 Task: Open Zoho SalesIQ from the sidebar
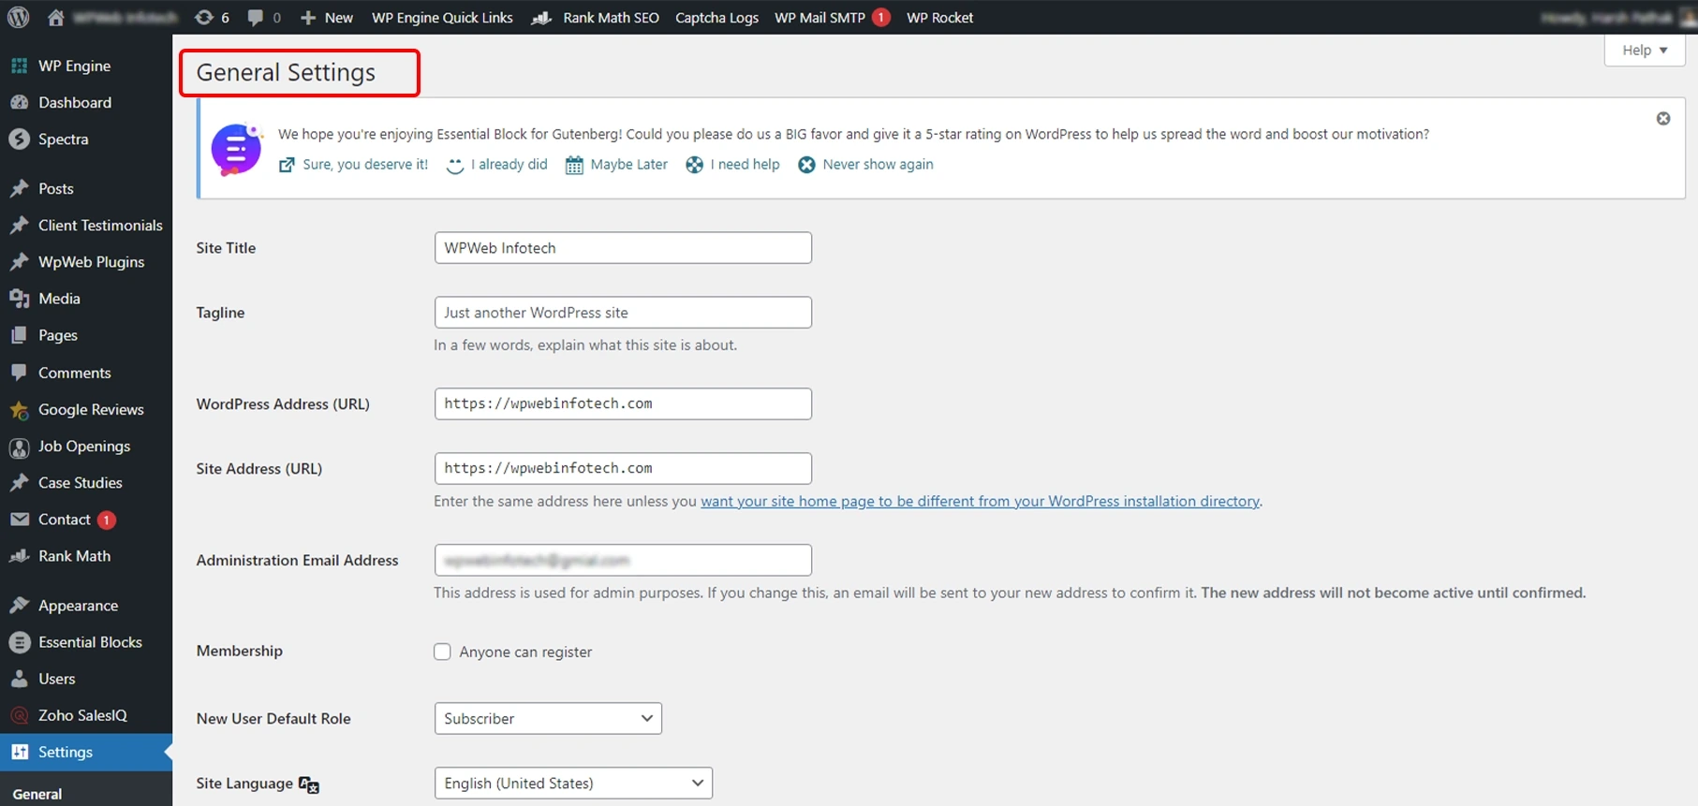click(x=82, y=715)
